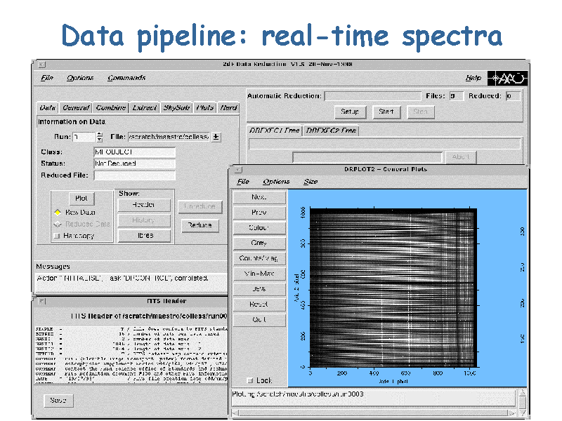Open the Commands menu
Screen dimensions: 562x421
click(126, 78)
